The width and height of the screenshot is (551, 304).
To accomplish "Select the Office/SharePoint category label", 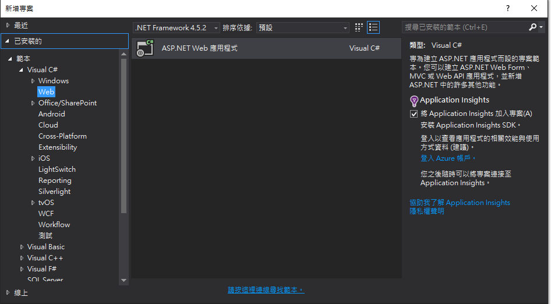I will coord(68,103).
